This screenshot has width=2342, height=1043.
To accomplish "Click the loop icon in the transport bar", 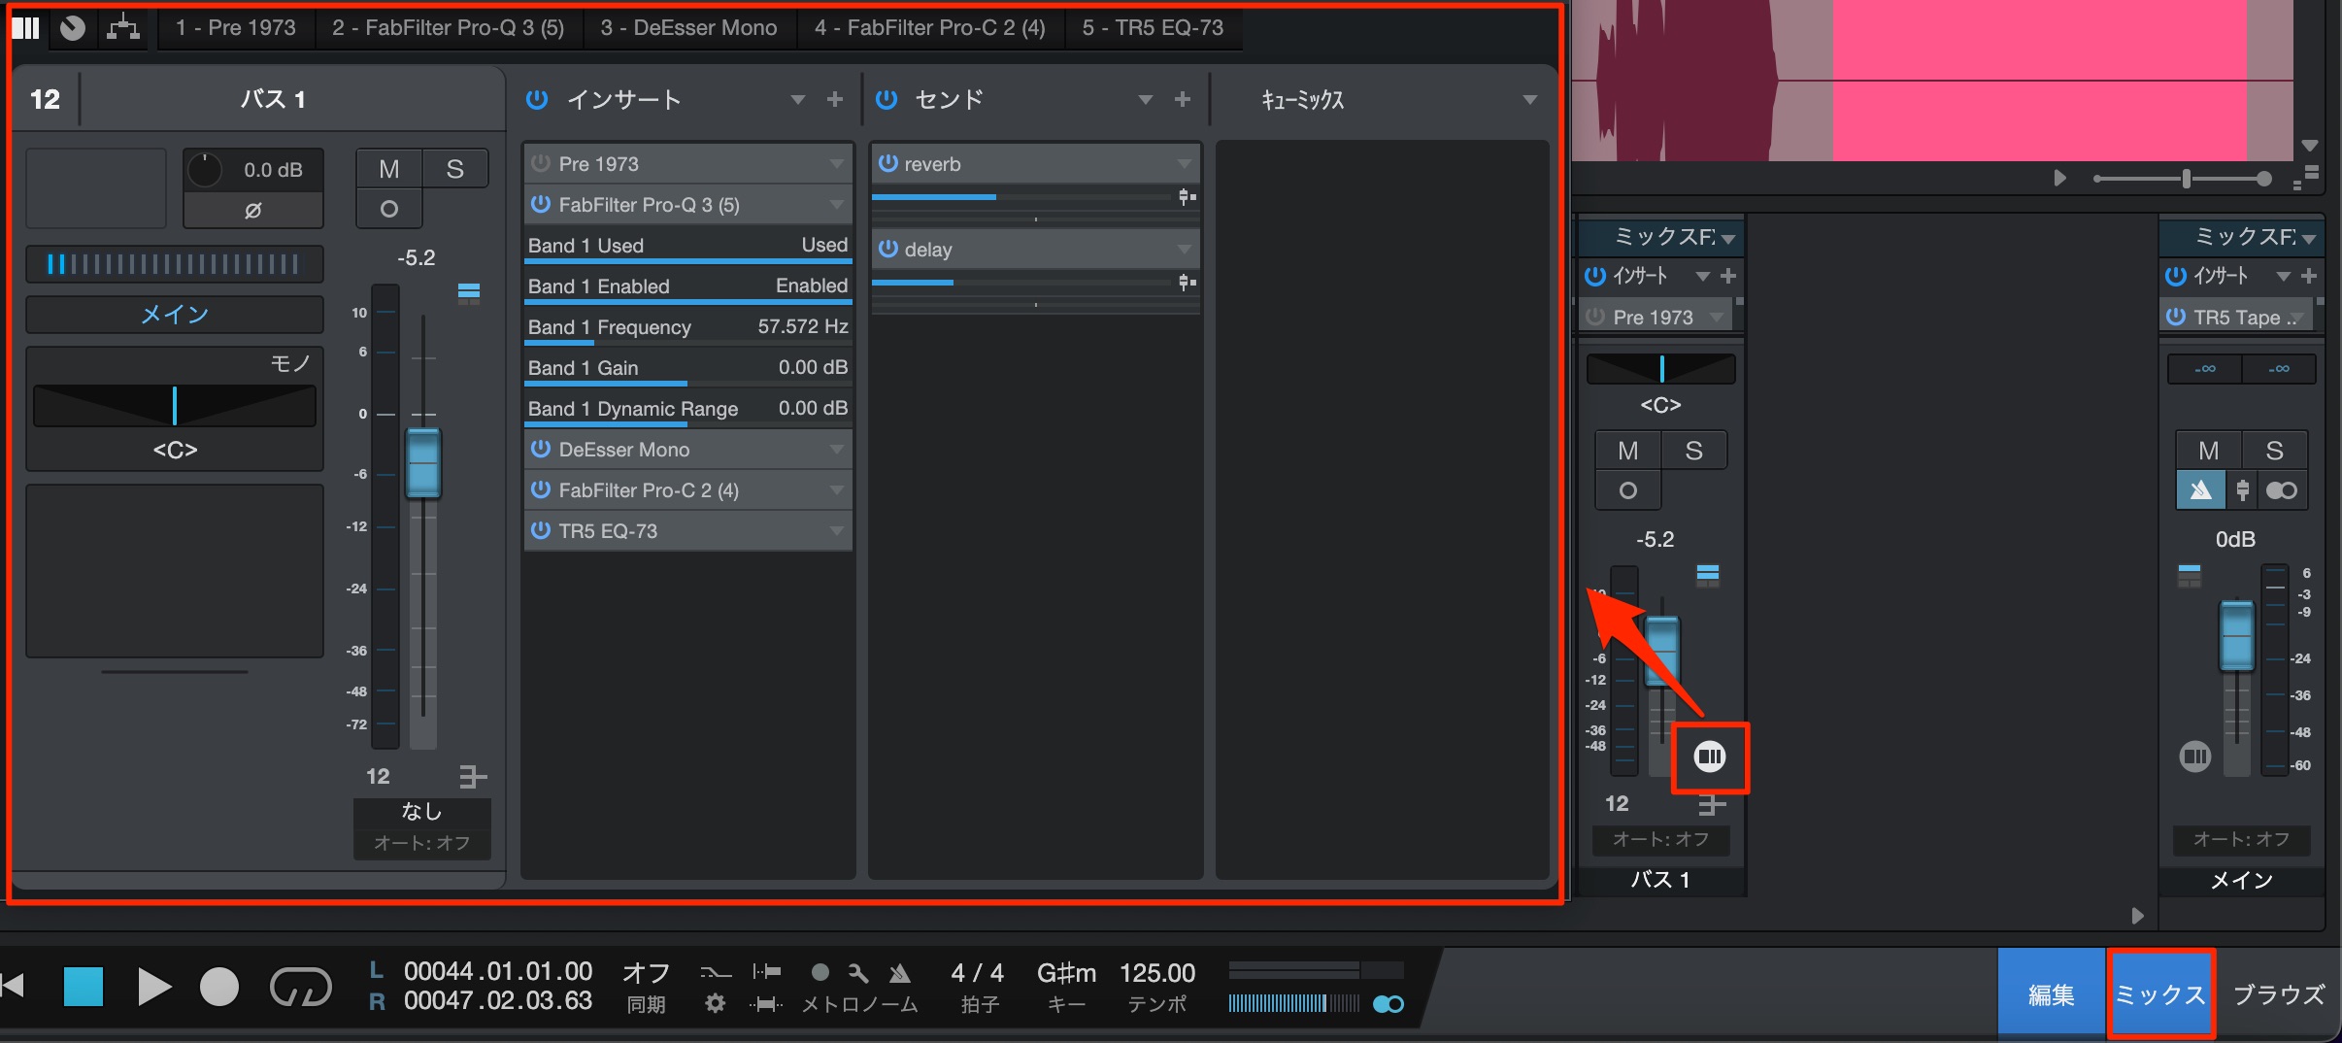I will coord(300,988).
